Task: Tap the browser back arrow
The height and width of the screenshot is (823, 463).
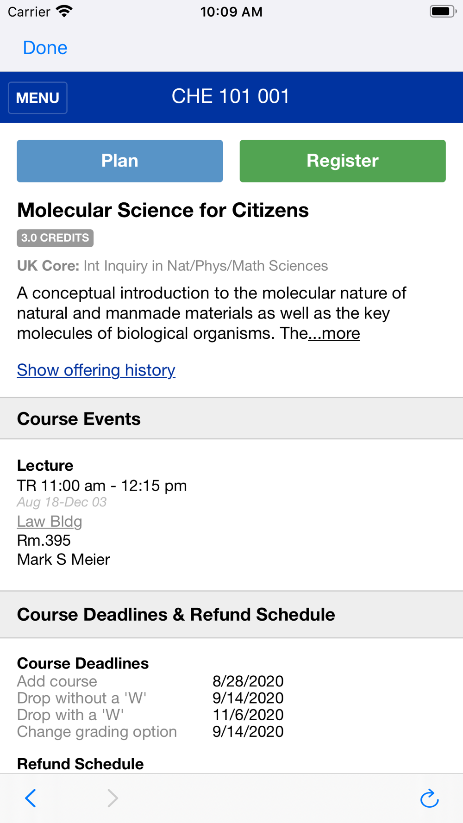Action: (31, 798)
